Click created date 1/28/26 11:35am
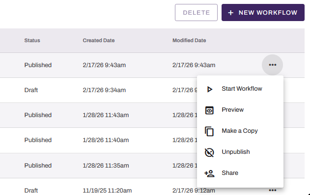 pos(106,166)
